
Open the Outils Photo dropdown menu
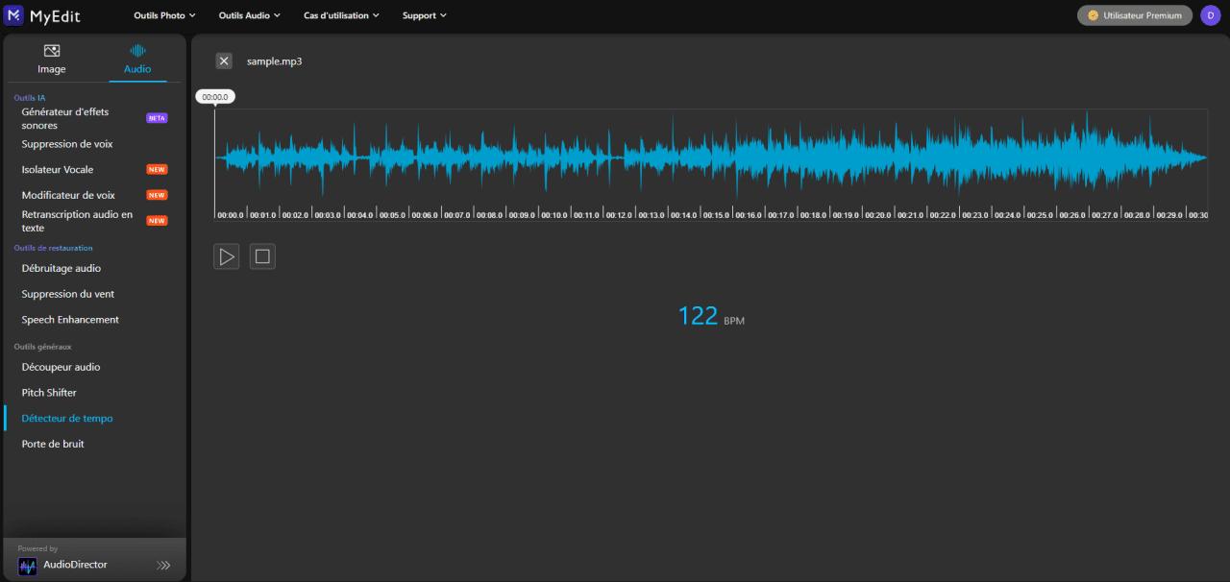click(x=164, y=15)
